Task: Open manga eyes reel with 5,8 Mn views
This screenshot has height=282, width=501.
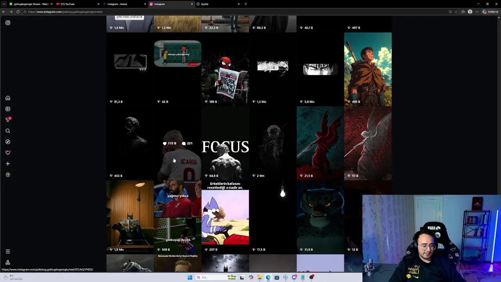Action: tap(320, 69)
